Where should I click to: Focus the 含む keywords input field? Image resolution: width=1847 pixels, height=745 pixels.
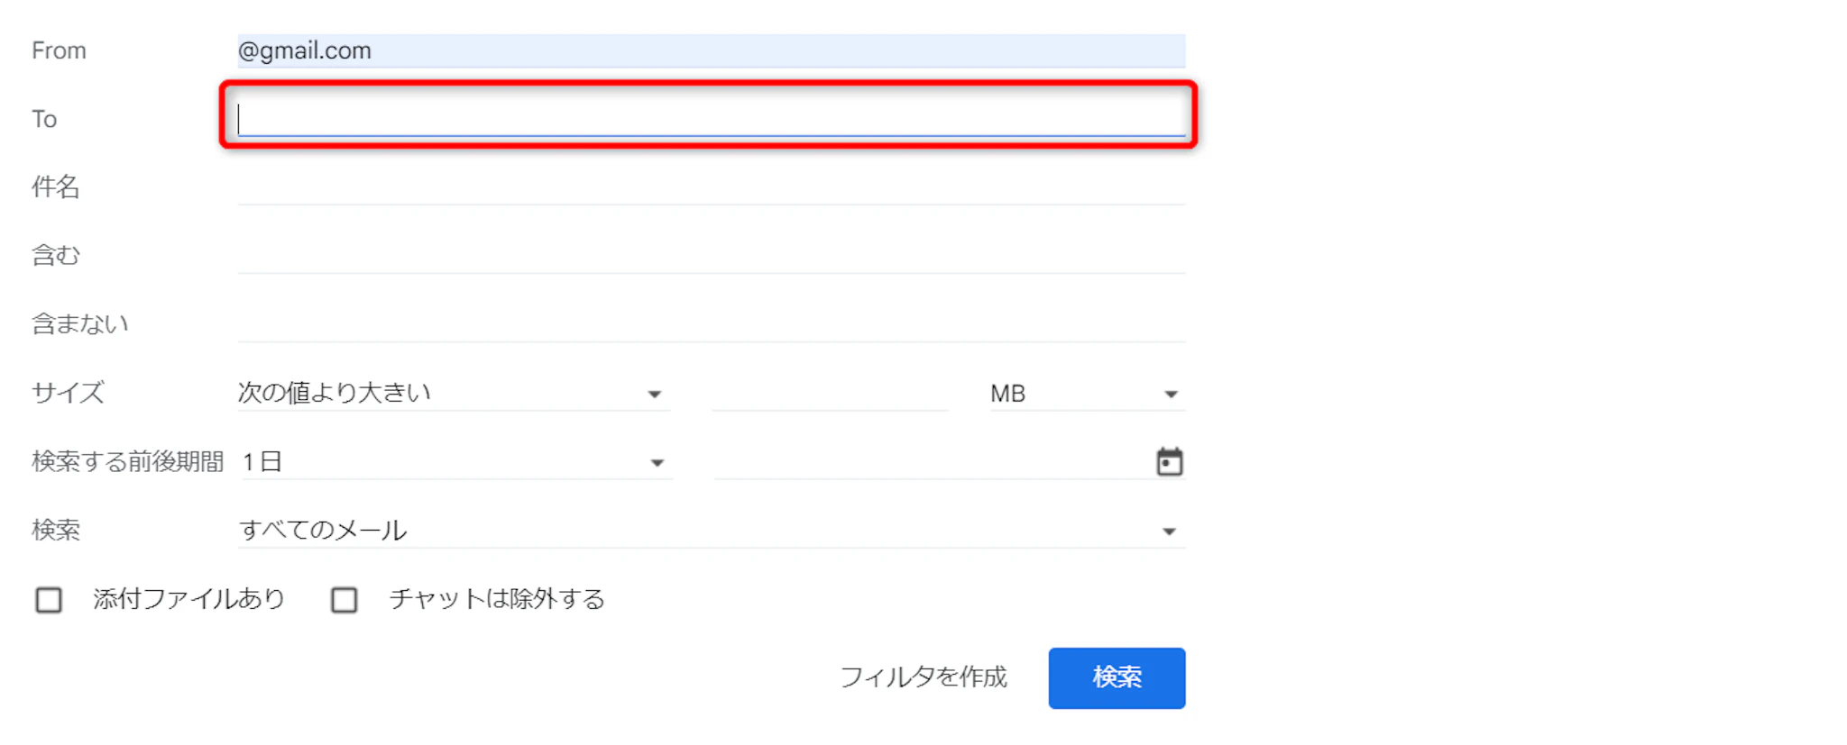click(710, 256)
